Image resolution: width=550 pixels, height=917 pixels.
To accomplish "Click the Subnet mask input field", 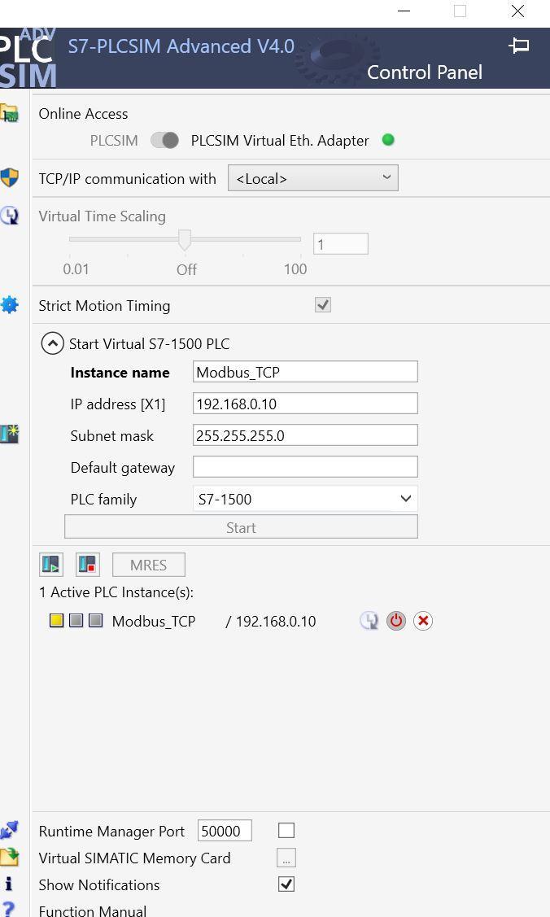I will point(305,435).
